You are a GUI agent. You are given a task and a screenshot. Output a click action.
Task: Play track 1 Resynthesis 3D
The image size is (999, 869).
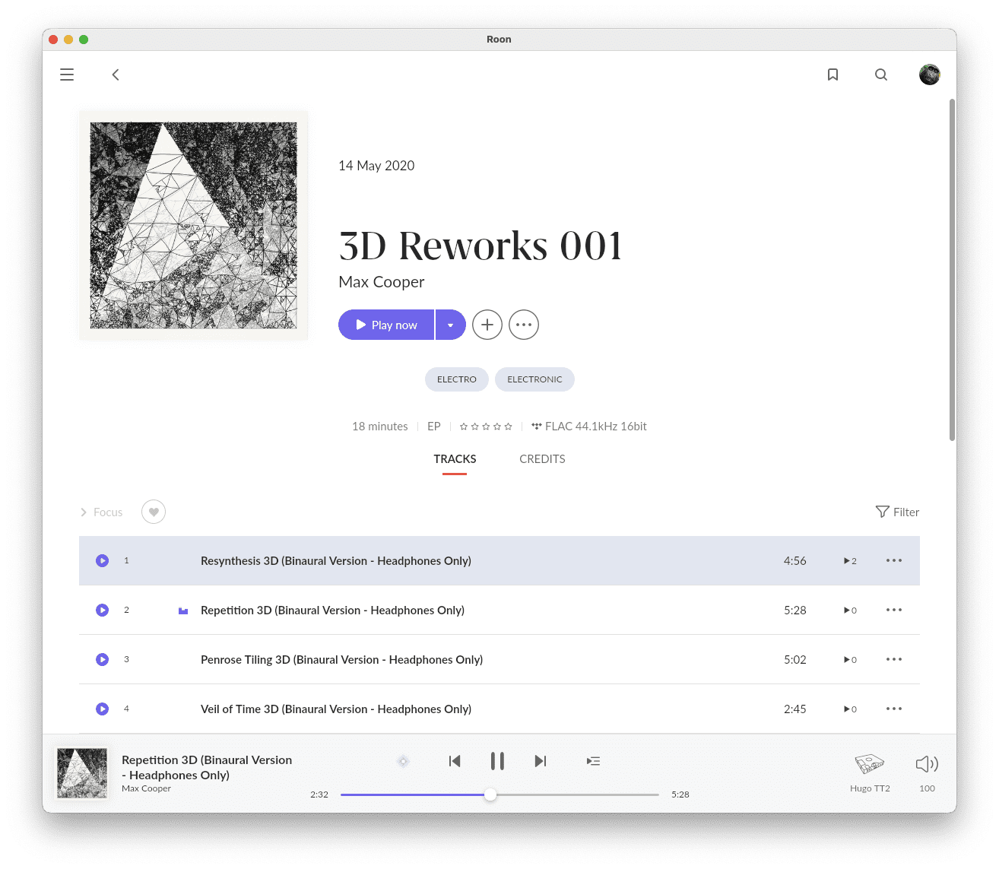(103, 561)
